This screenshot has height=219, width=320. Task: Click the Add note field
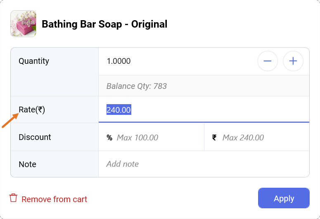tap(202, 164)
